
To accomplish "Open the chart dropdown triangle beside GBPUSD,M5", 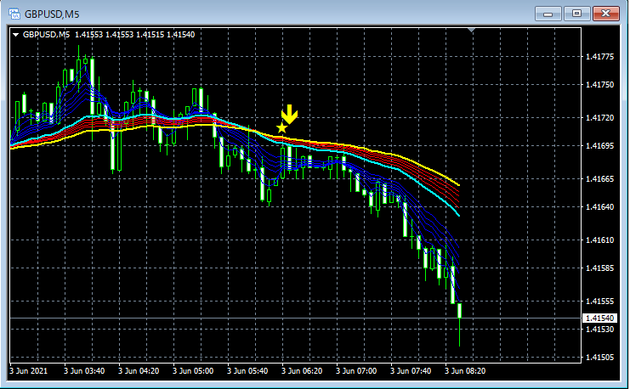I will click(15, 35).
